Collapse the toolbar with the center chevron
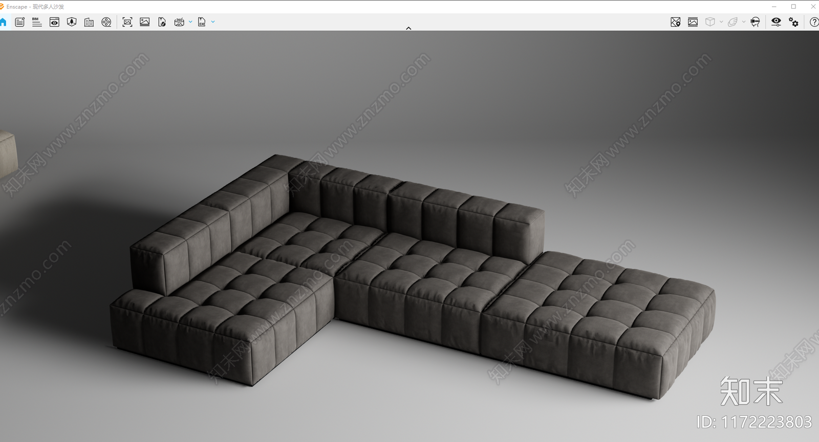Image resolution: width=819 pixels, height=442 pixels. (408, 28)
